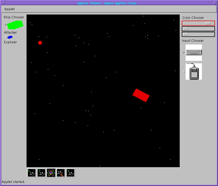The width and height of the screenshot is (218, 186).
Task: Select the mouse input radio button
Action: click(x=184, y=72)
